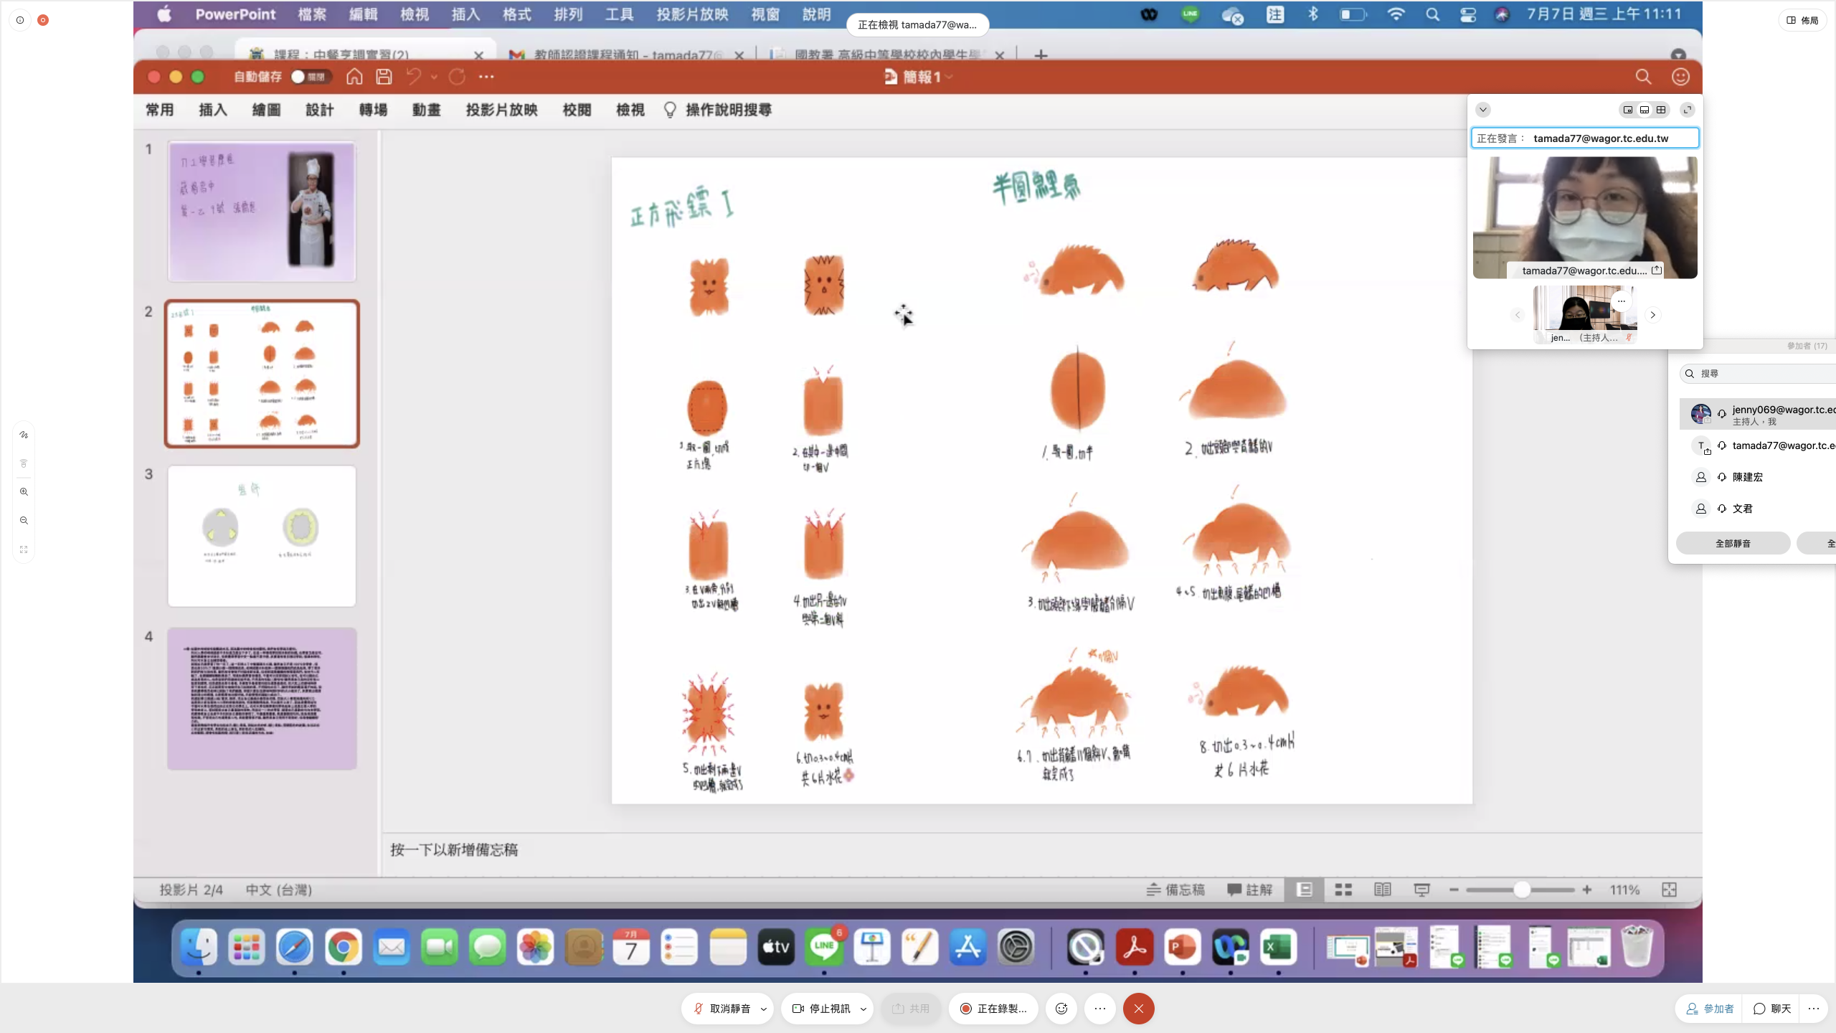Click the PowerPoint save icon
Image resolution: width=1836 pixels, height=1033 pixels.
click(x=384, y=77)
